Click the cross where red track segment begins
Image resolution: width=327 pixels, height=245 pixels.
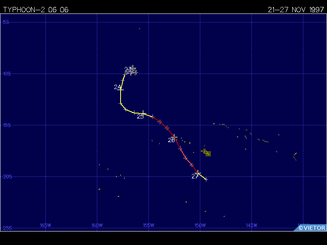coord(153,117)
